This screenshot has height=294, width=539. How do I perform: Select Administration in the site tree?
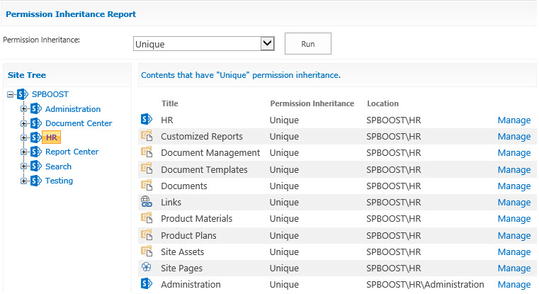coord(73,109)
